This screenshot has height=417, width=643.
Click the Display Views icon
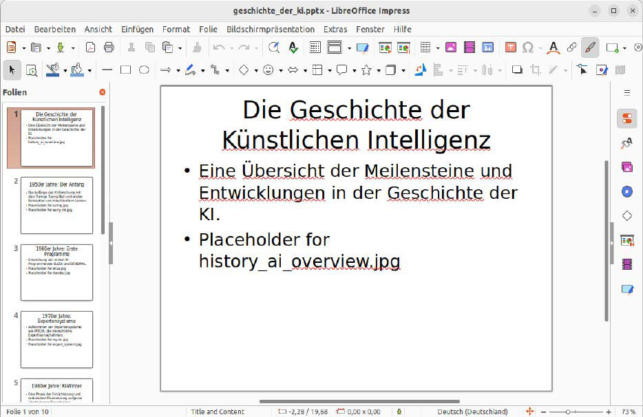click(x=334, y=47)
